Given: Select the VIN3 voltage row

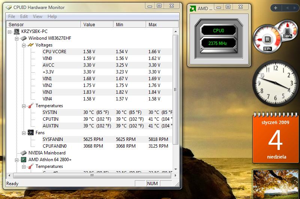Looking at the screenshot, I should (x=107, y=92).
